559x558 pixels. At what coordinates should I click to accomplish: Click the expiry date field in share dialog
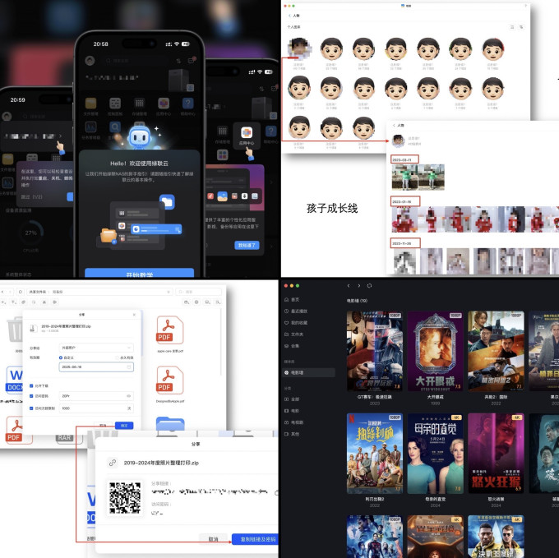pyautogui.click(x=96, y=367)
